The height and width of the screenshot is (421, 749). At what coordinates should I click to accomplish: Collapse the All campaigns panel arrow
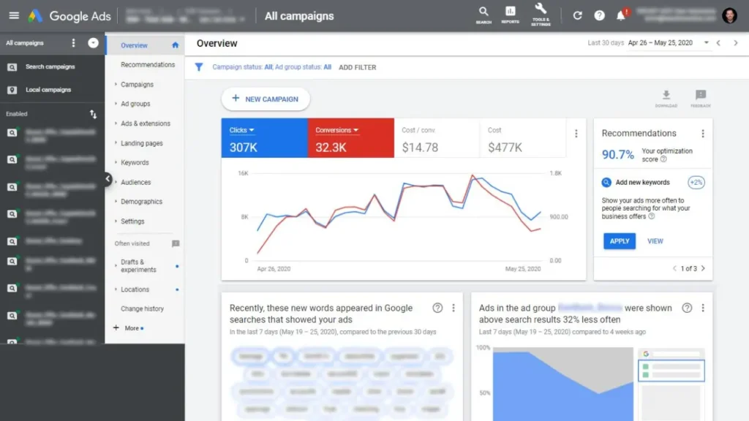(x=93, y=43)
